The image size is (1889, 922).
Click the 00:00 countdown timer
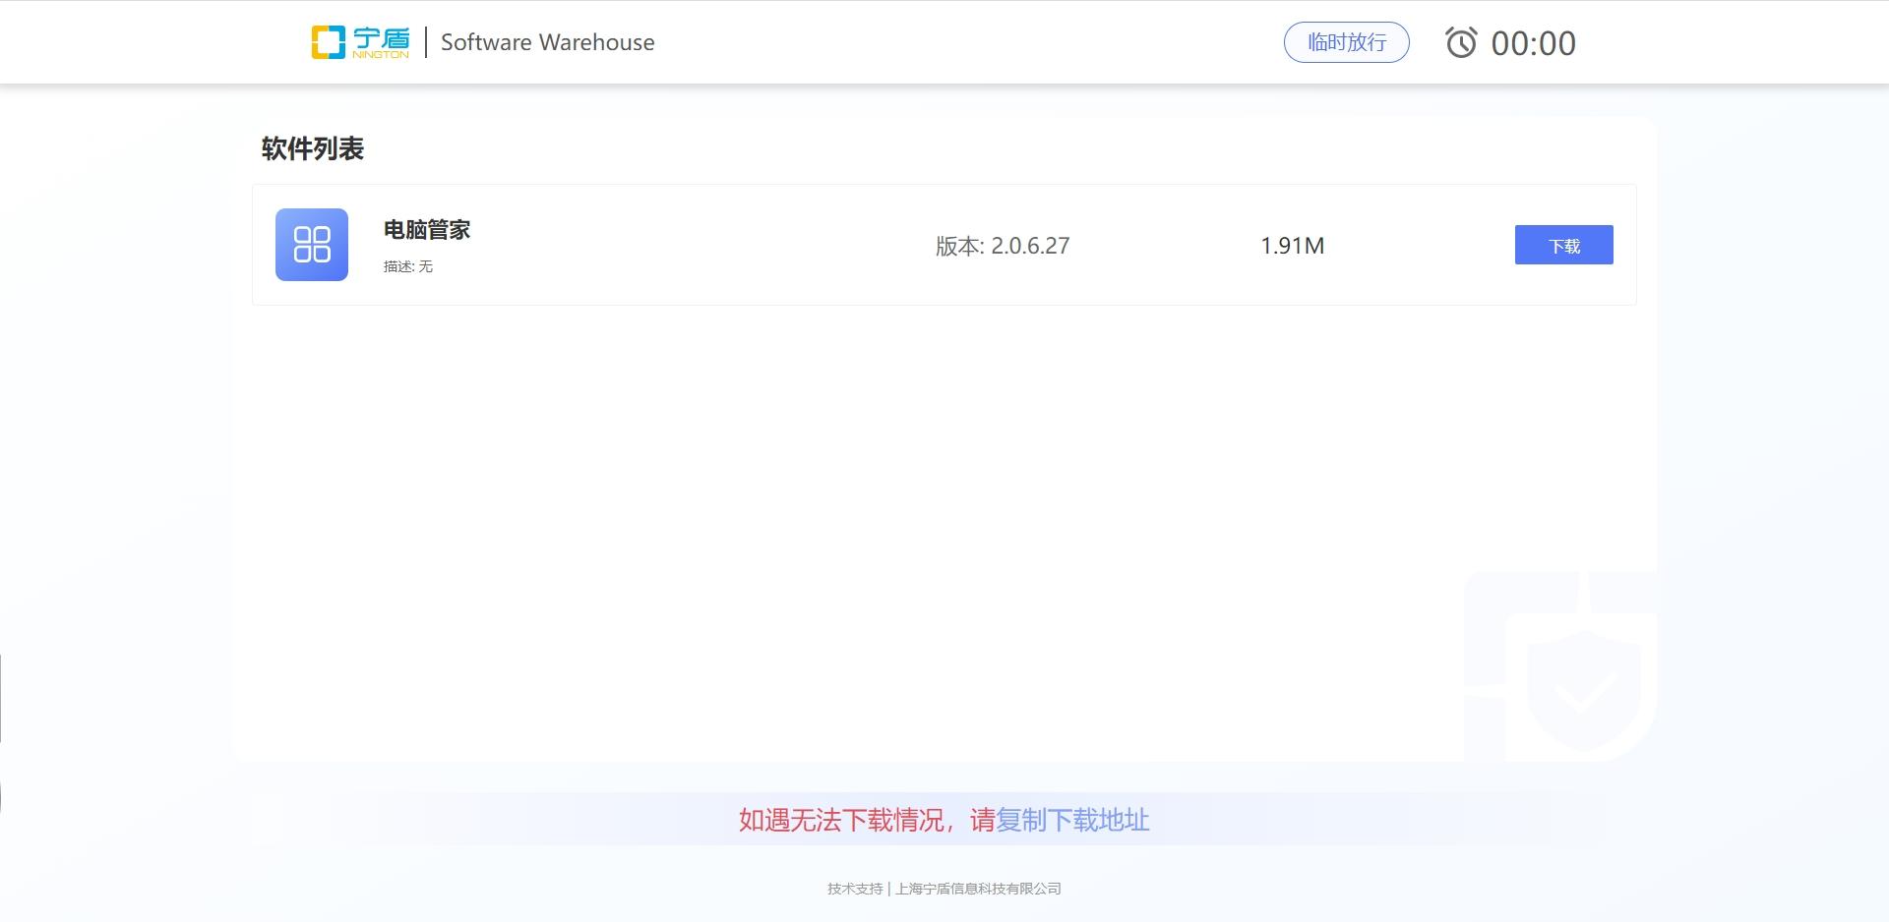click(x=1533, y=43)
